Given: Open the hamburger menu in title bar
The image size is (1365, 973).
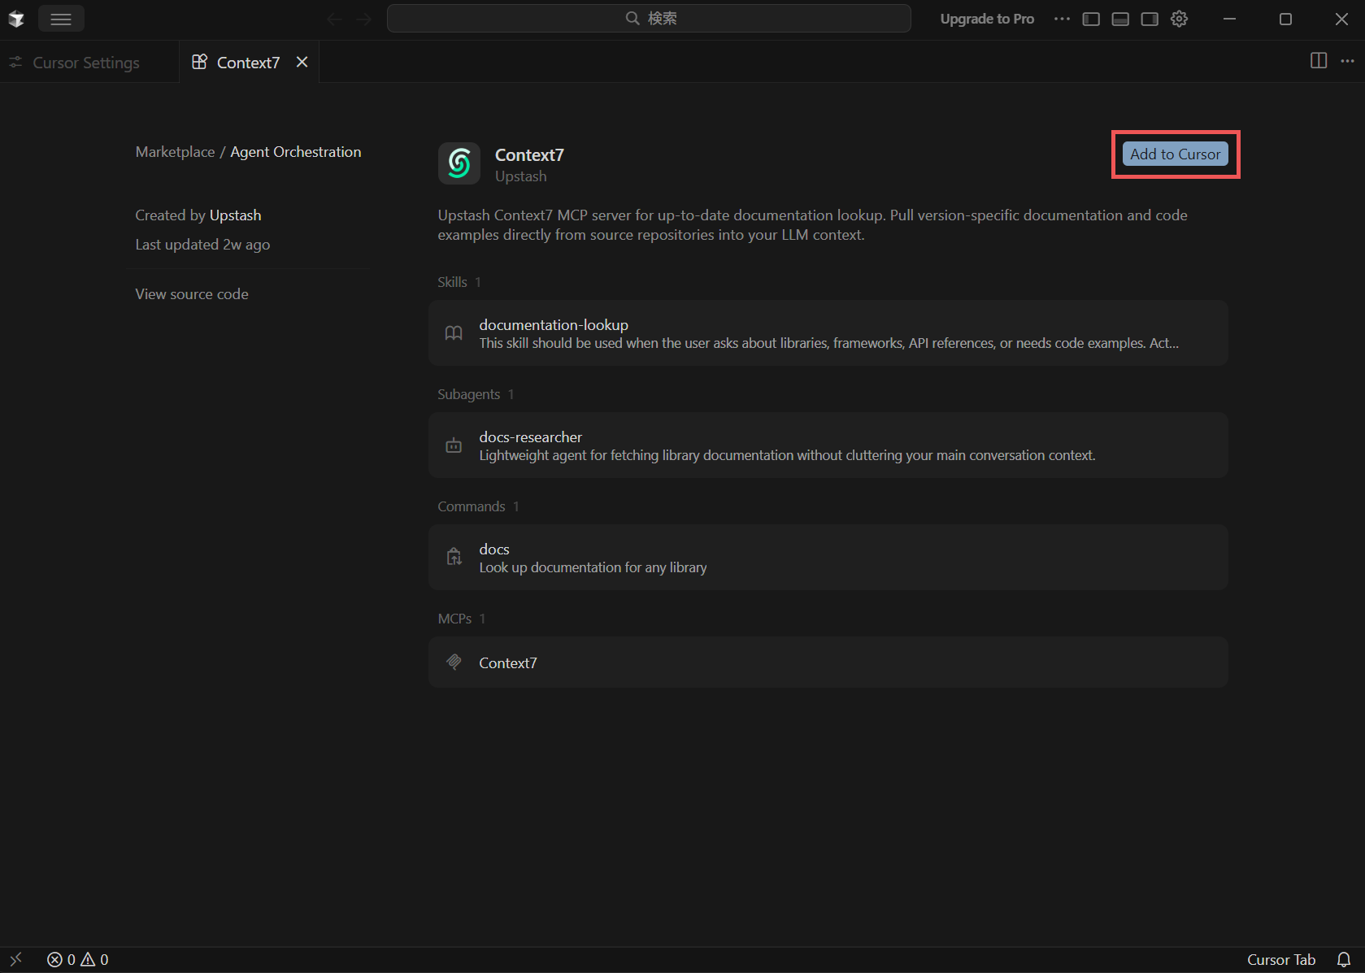Looking at the screenshot, I should [x=61, y=19].
